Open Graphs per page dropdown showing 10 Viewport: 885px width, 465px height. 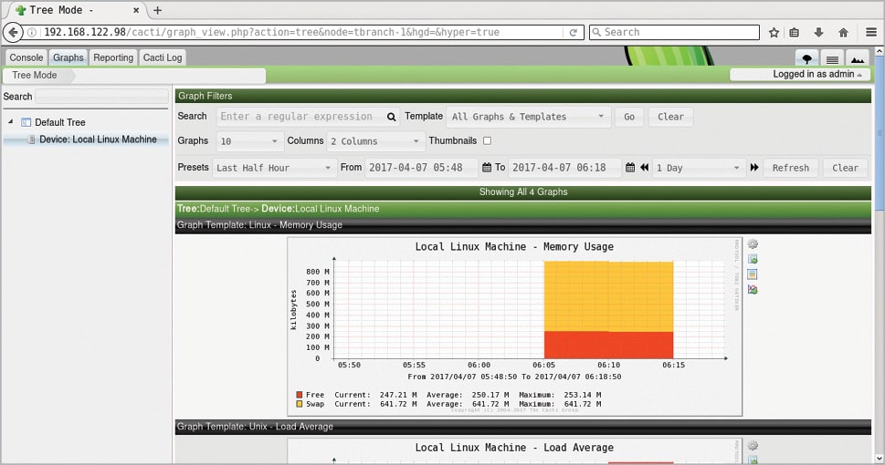click(x=249, y=141)
